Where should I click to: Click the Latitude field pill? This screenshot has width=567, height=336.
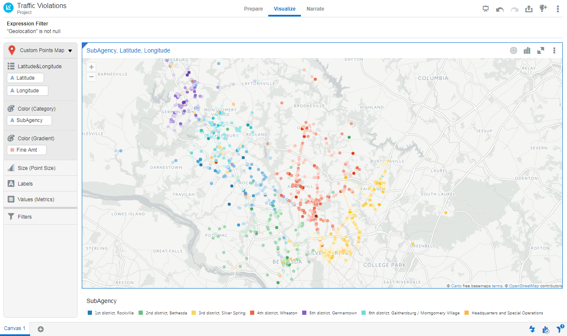pos(25,78)
